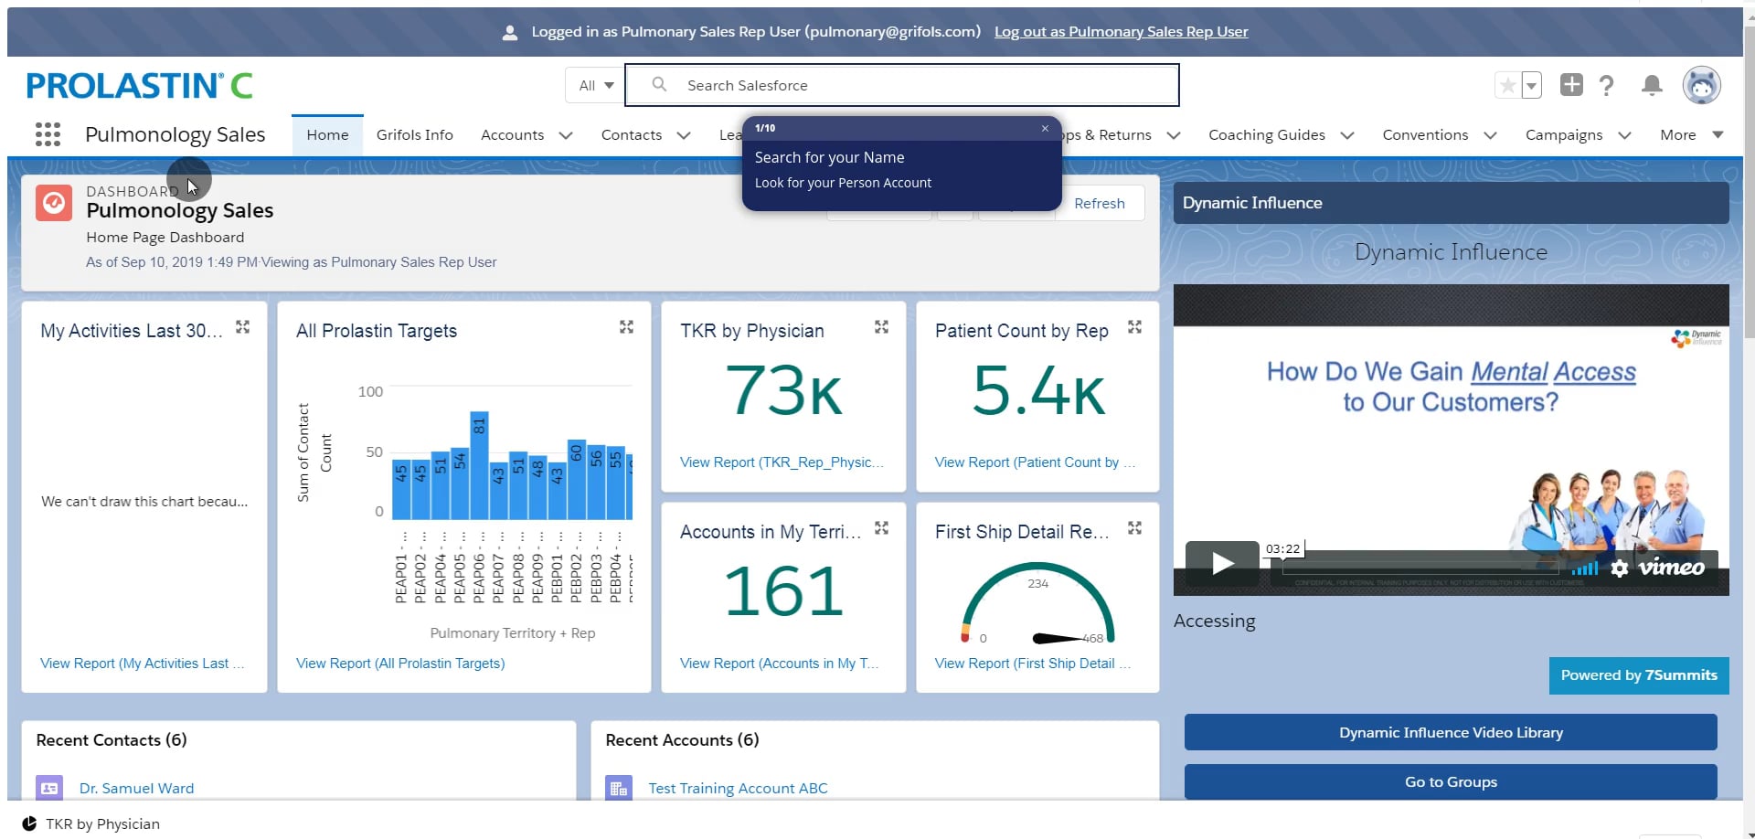This screenshot has height=839, width=1755.
Task: Expand the TKR by Physician widget
Action: tap(881, 327)
